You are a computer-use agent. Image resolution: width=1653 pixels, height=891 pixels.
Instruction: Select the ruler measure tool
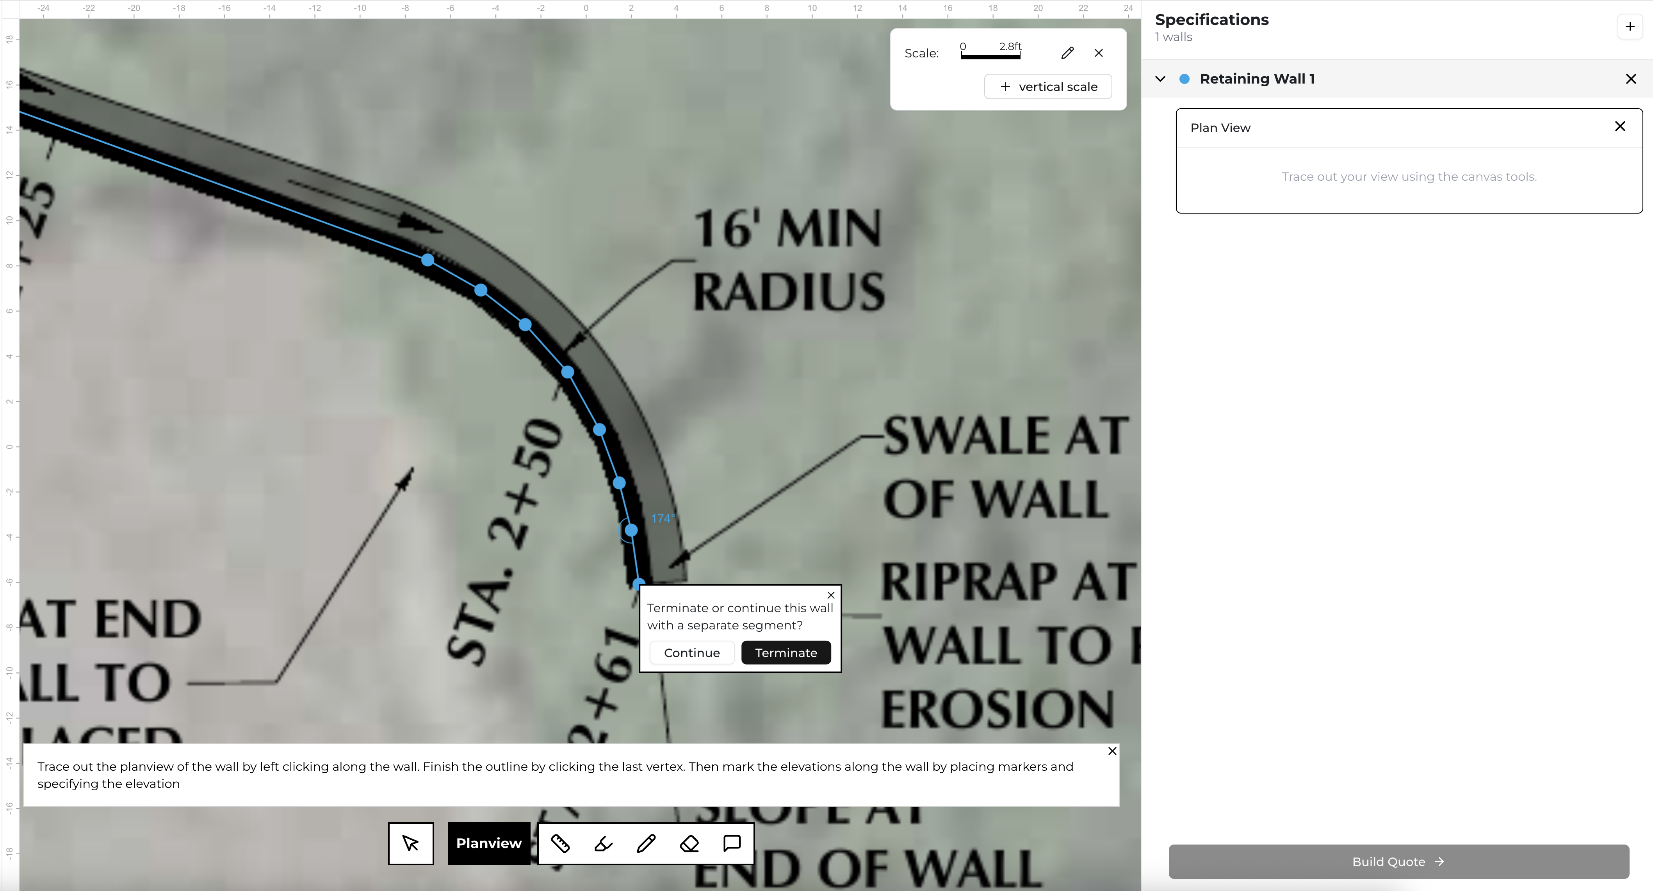pos(560,843)
